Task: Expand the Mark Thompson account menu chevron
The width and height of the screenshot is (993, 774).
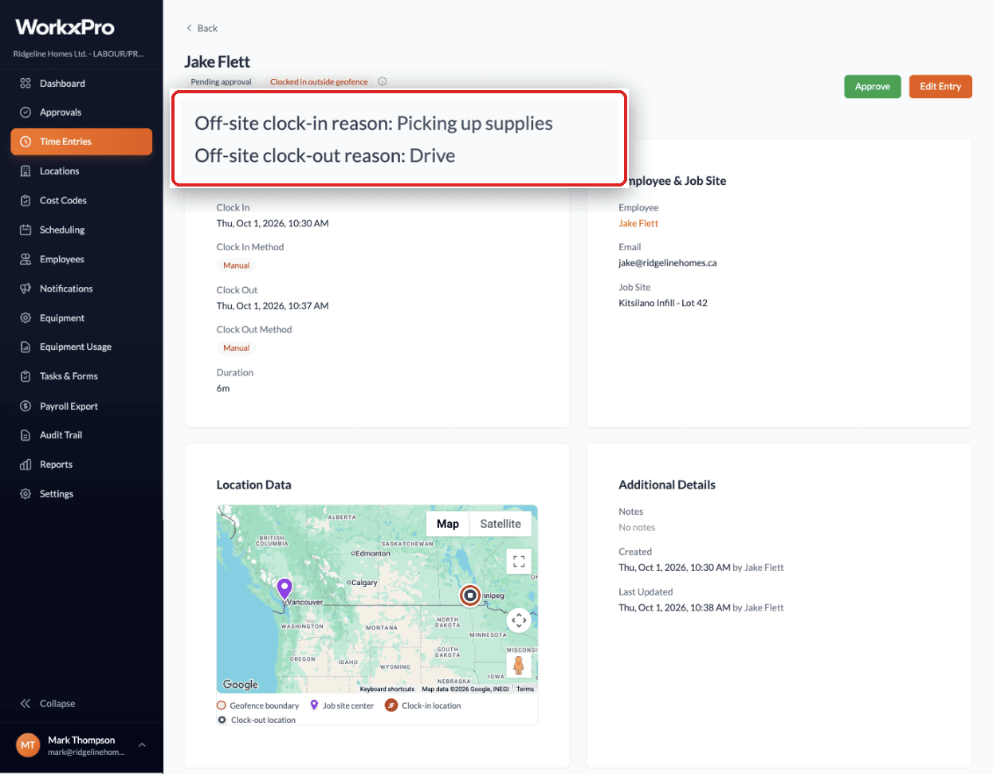Action: click(x=142, y=745)
